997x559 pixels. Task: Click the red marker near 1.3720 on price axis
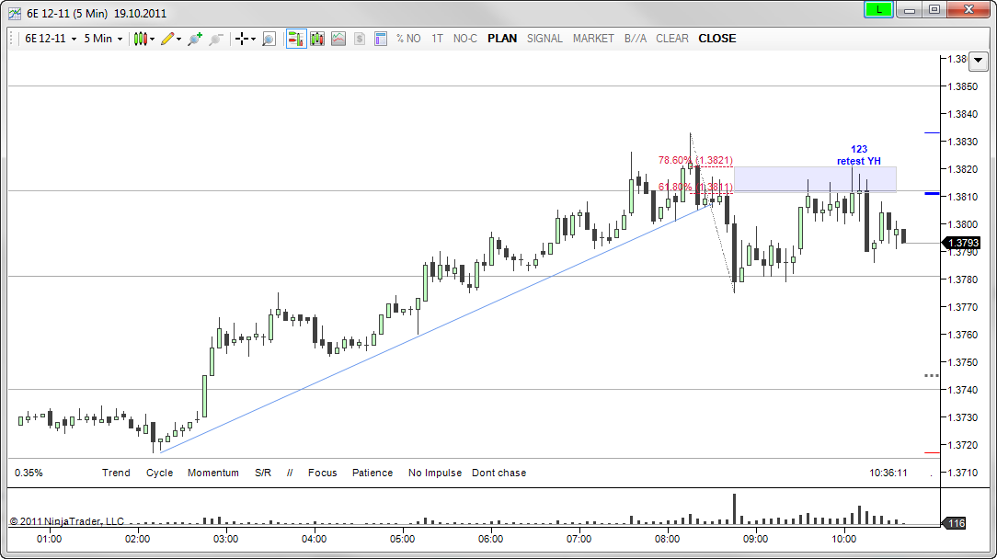tap(932, 452)
